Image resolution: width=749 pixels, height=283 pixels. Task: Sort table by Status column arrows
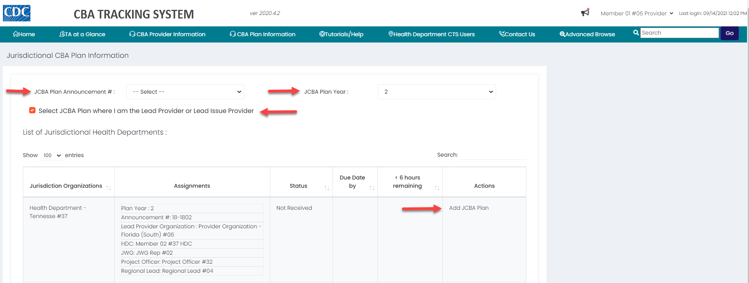click(327, 188)
